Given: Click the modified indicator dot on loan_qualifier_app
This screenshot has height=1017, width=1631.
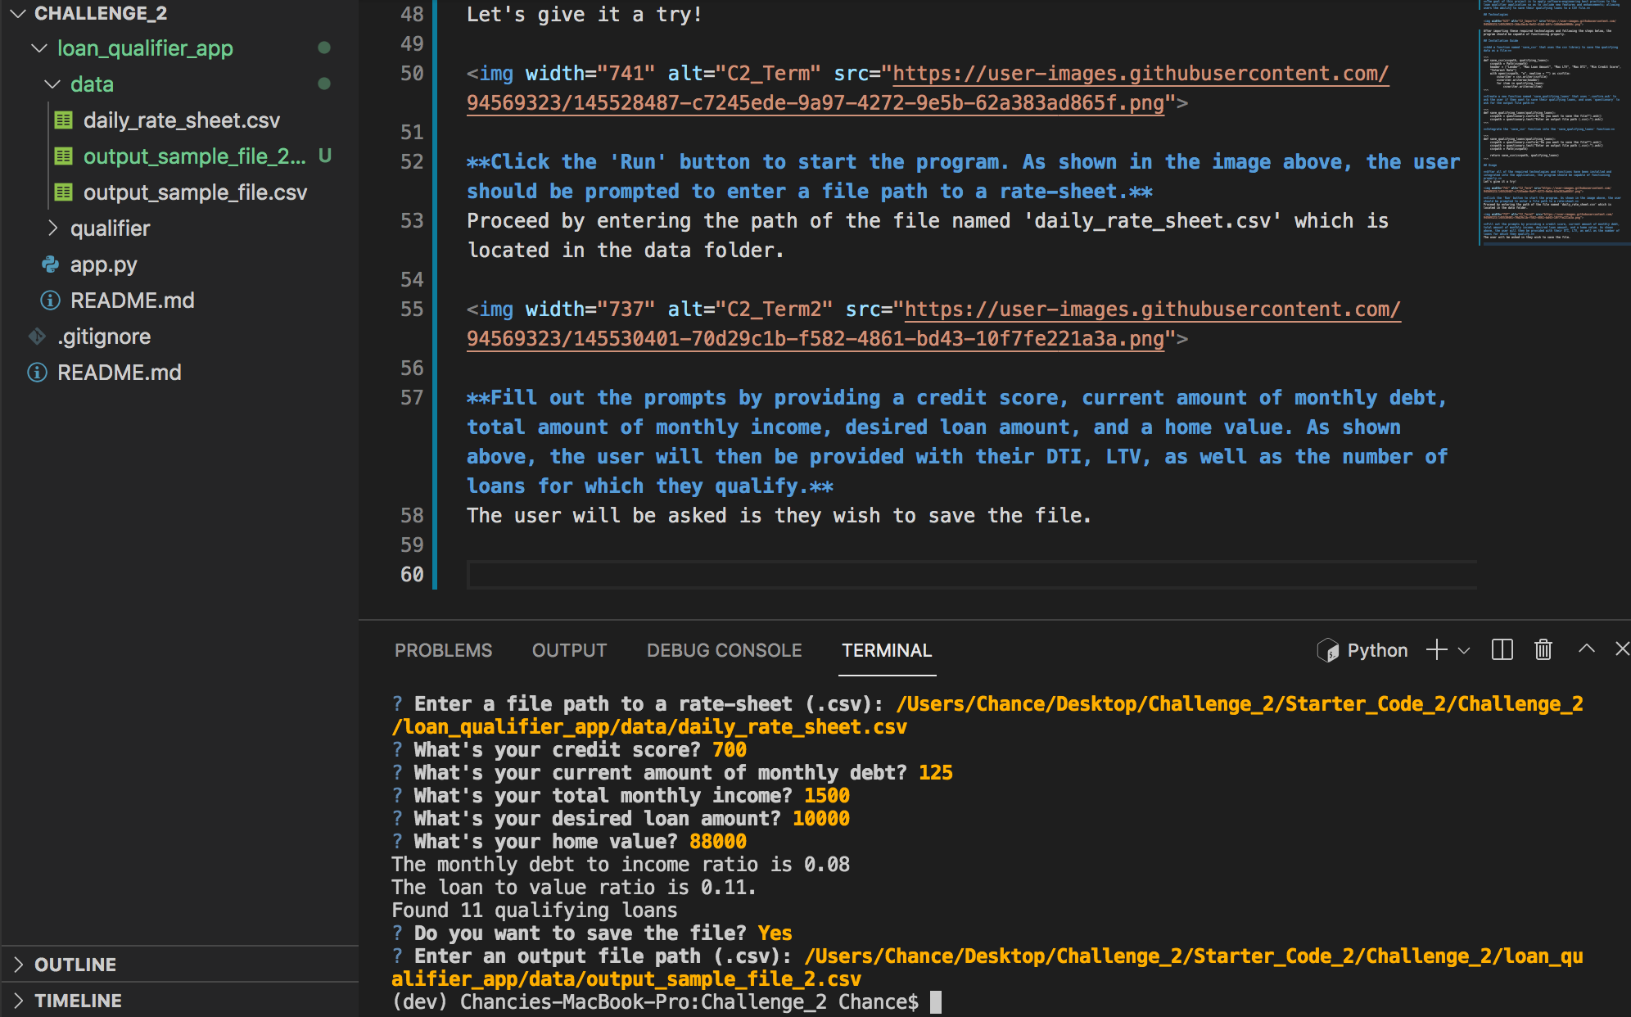Looking at the screenshot, I should click(x=325, y=47).
